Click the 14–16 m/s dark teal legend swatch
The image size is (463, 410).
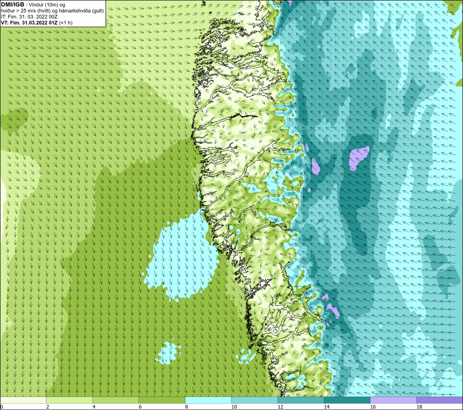pyautogui.click(x=347, y=400)
